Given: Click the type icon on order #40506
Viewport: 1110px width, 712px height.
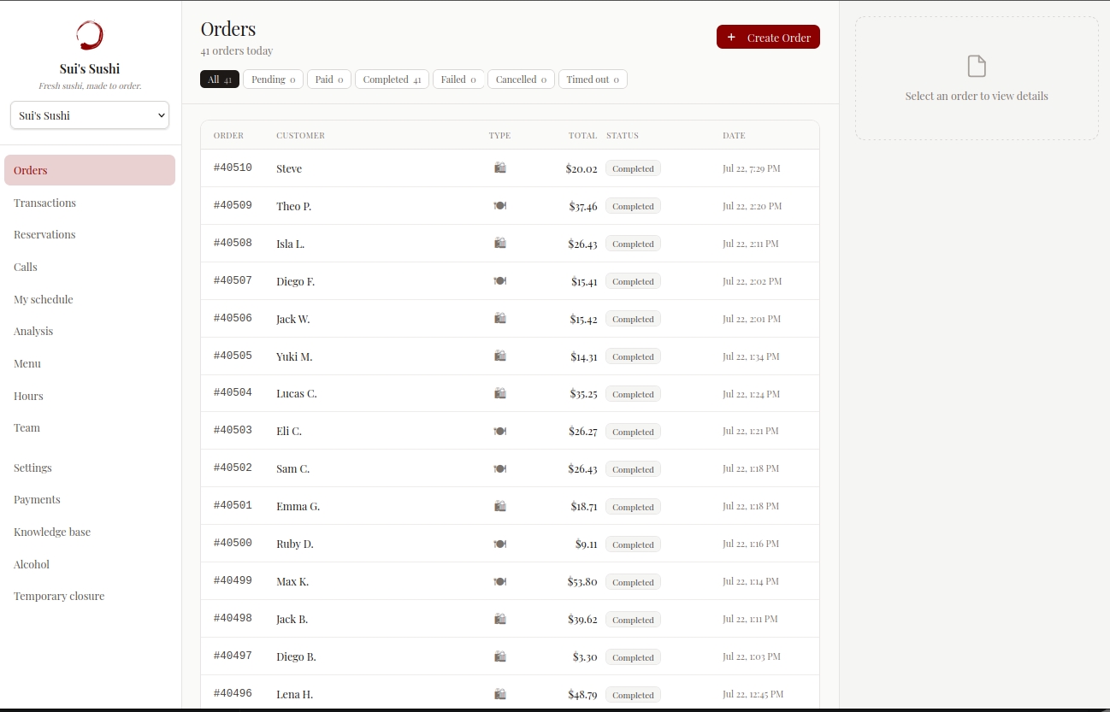Looking at the screenshot, I should tap(500, 319).
